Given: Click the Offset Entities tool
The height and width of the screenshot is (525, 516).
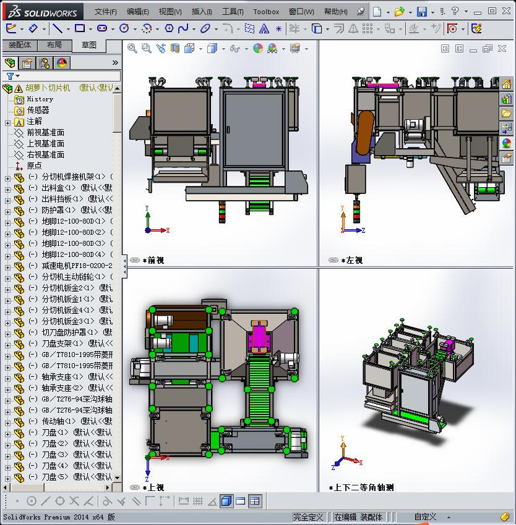Looking at the screenshot, I should (x=339, y=29).
